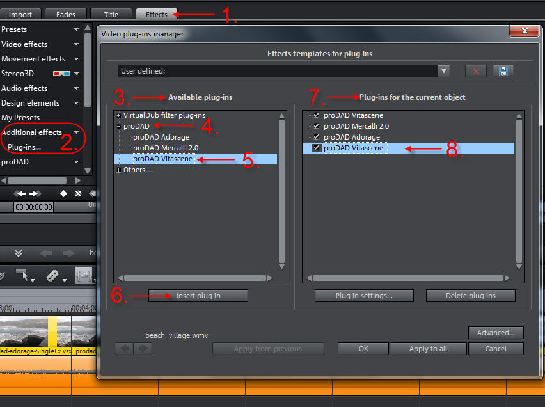The image size is (545, 407).
Task: Expand the Others tree node
Action: pos(118,170)
